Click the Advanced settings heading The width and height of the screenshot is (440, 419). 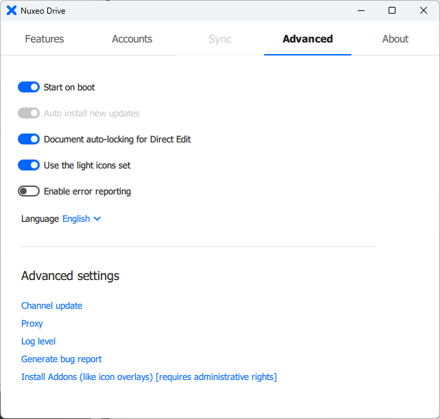[70, 276]
